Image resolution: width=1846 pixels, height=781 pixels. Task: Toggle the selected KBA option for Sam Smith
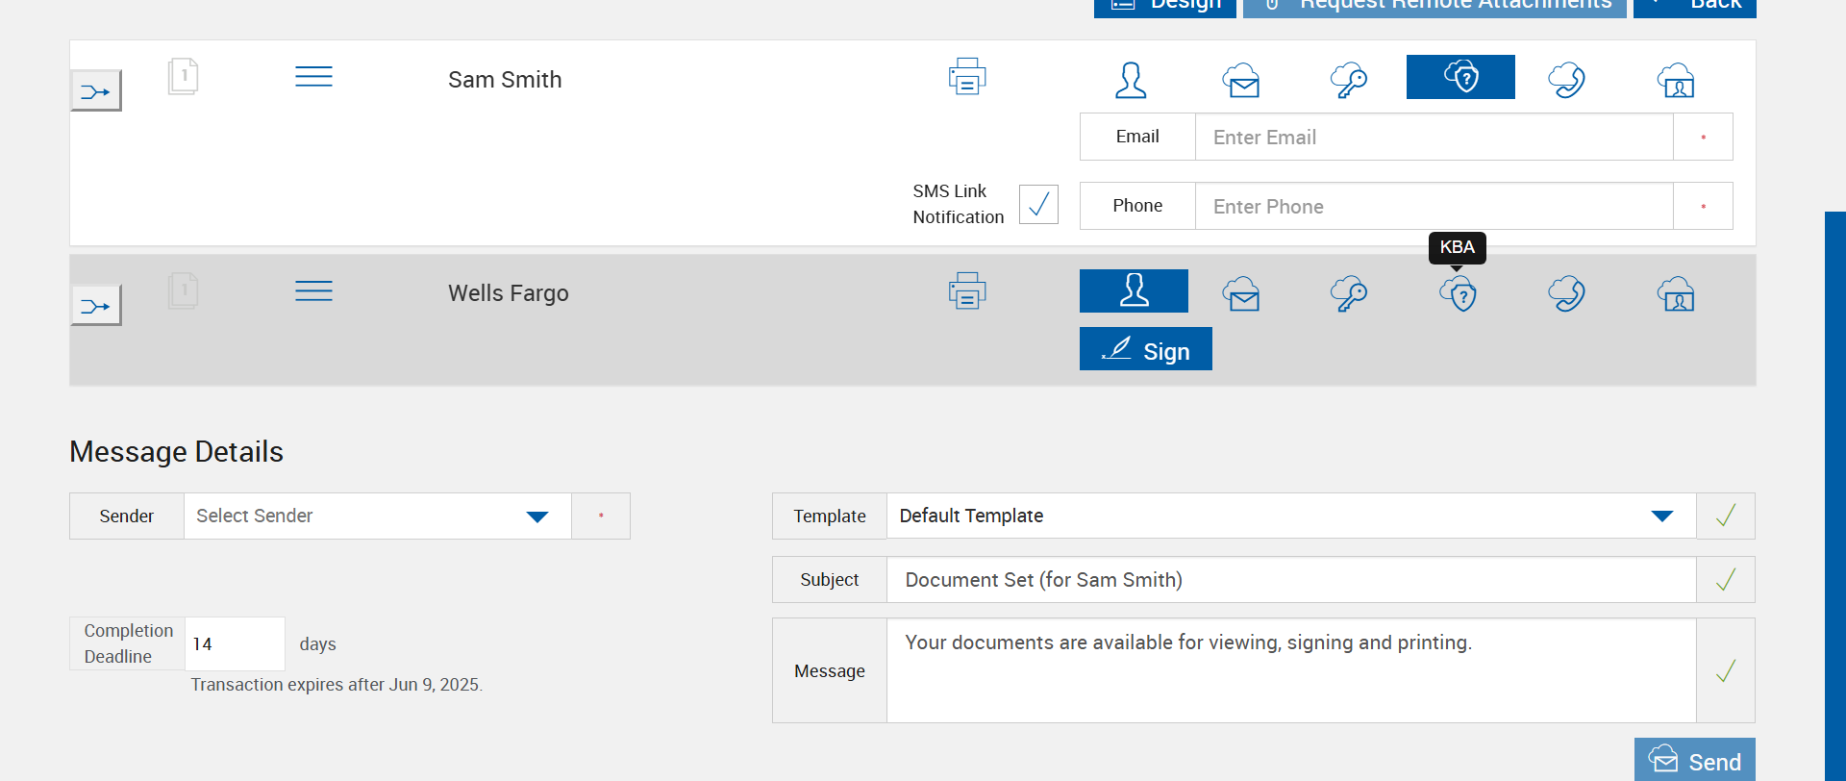point(1460,77)
